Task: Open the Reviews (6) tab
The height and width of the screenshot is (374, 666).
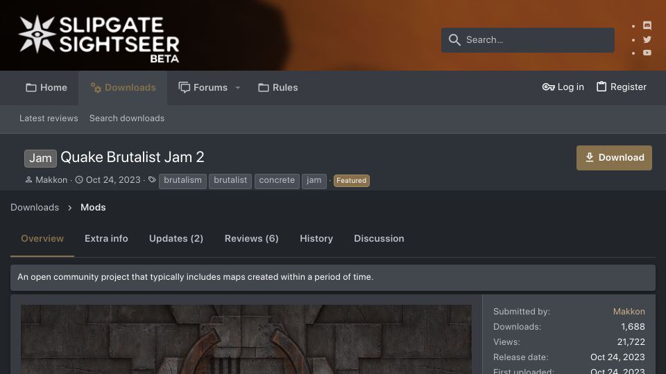Action: [x=251, y=239]
